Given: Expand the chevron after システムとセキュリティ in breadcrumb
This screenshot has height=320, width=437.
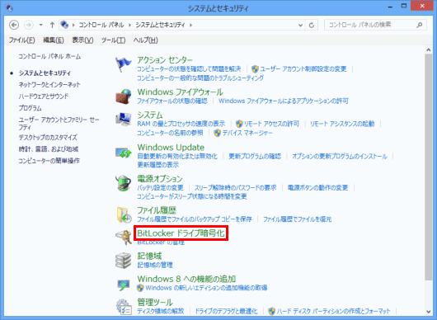Looking at the screenshot, I should tap(191, 25).
